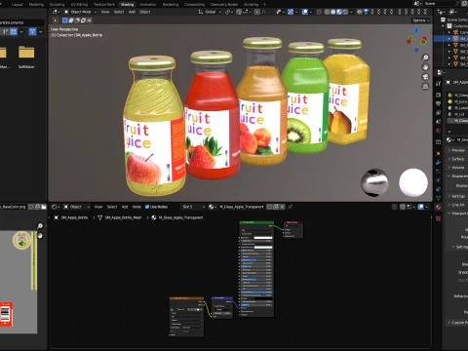
Task: Toggle X-ray display in the viewport header
Action: [x=319, y=12]
